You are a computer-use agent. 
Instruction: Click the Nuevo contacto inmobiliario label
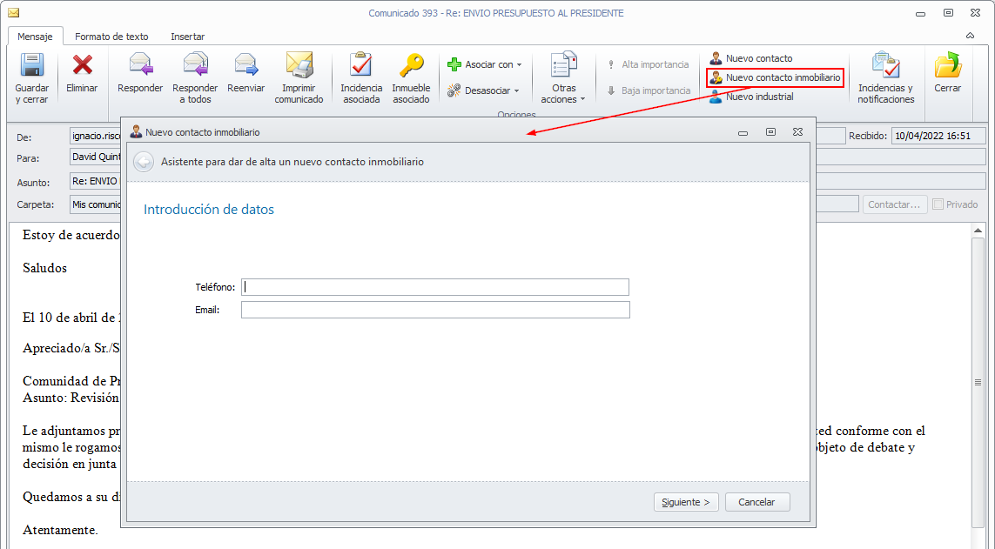click(783, 77)
